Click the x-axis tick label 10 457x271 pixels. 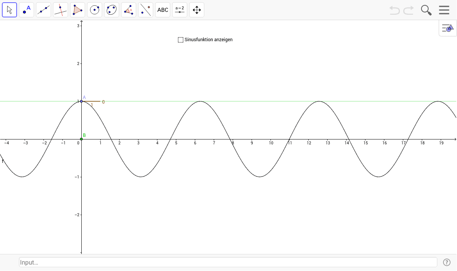point(271,143)
